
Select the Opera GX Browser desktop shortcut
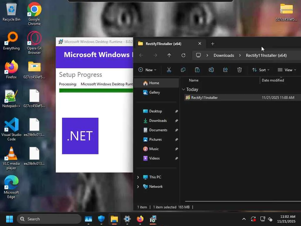(34, 43)
